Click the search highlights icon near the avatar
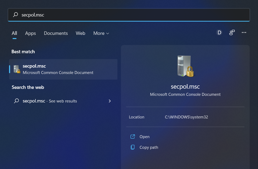Viewport: 258px width, 169px height. pyautogui.click(x=232, y=32)
